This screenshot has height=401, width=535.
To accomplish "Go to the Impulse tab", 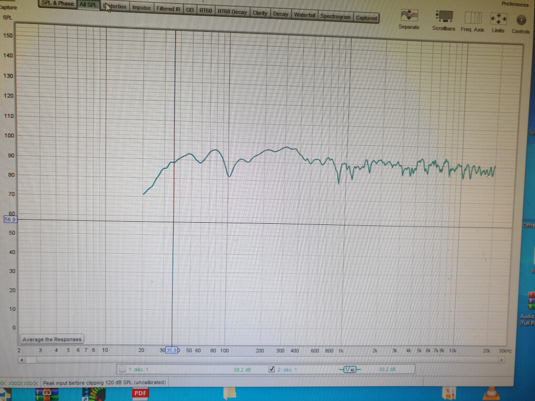I will point(141,8).
